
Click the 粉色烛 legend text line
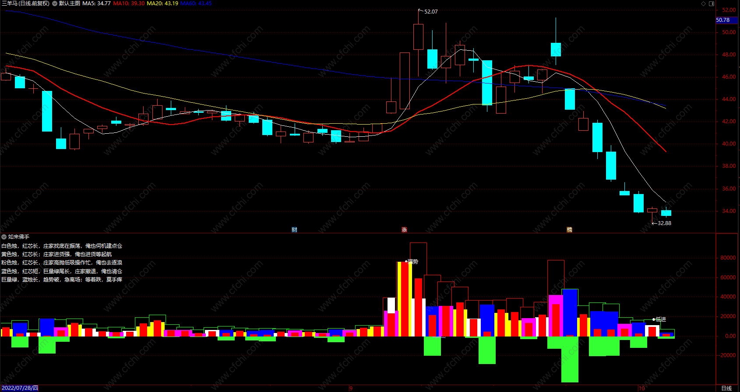click(x=62, y=263)
